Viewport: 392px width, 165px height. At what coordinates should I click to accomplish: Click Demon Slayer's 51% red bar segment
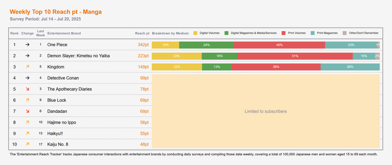295,56
